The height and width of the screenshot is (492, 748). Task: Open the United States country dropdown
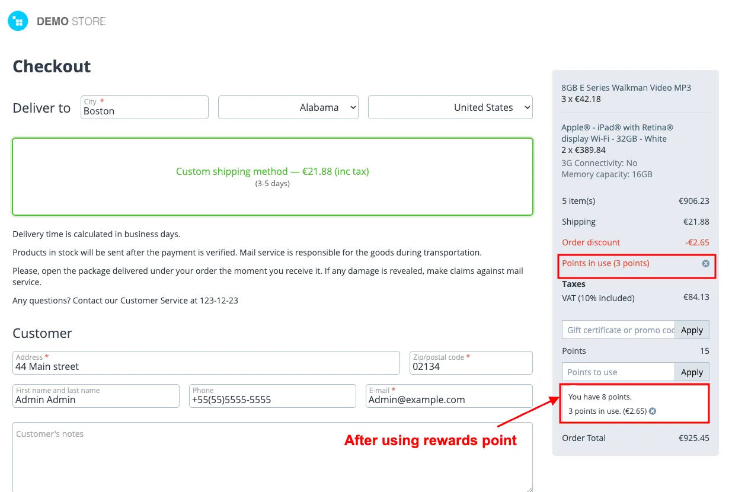pos(450,107)
